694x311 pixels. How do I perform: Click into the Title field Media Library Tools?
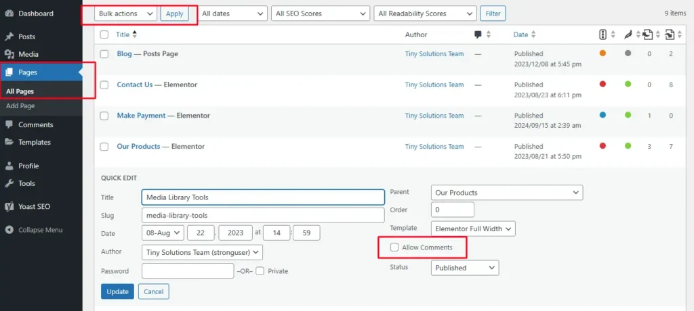[263, 197]
